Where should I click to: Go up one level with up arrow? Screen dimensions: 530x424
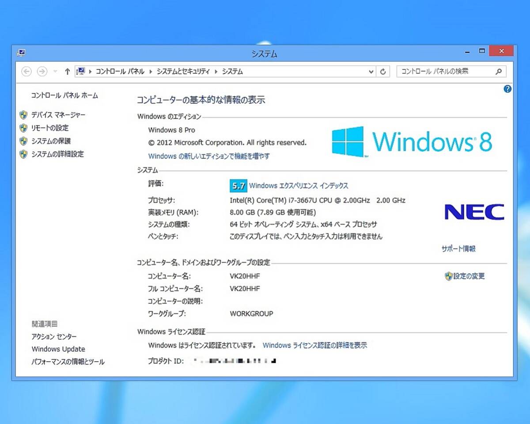click(x=67, y=71)
